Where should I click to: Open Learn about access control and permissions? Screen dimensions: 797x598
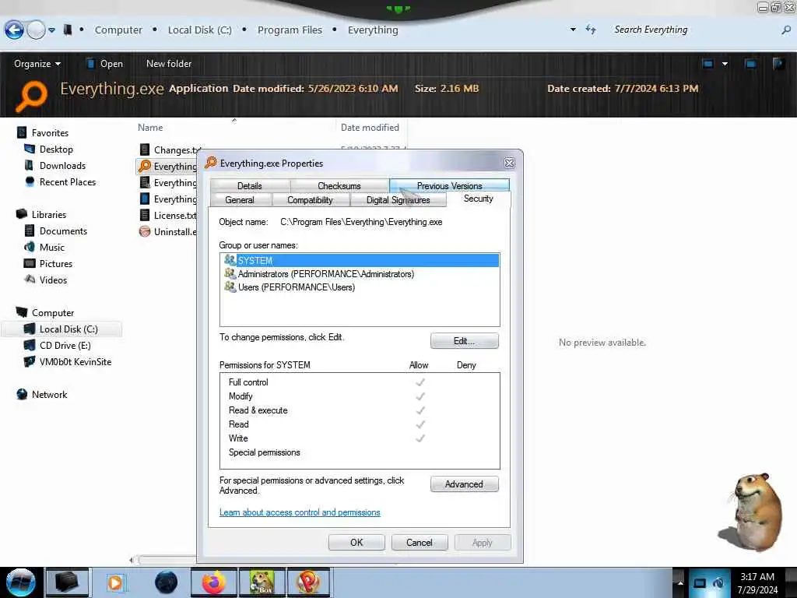[x=300, y=512]
